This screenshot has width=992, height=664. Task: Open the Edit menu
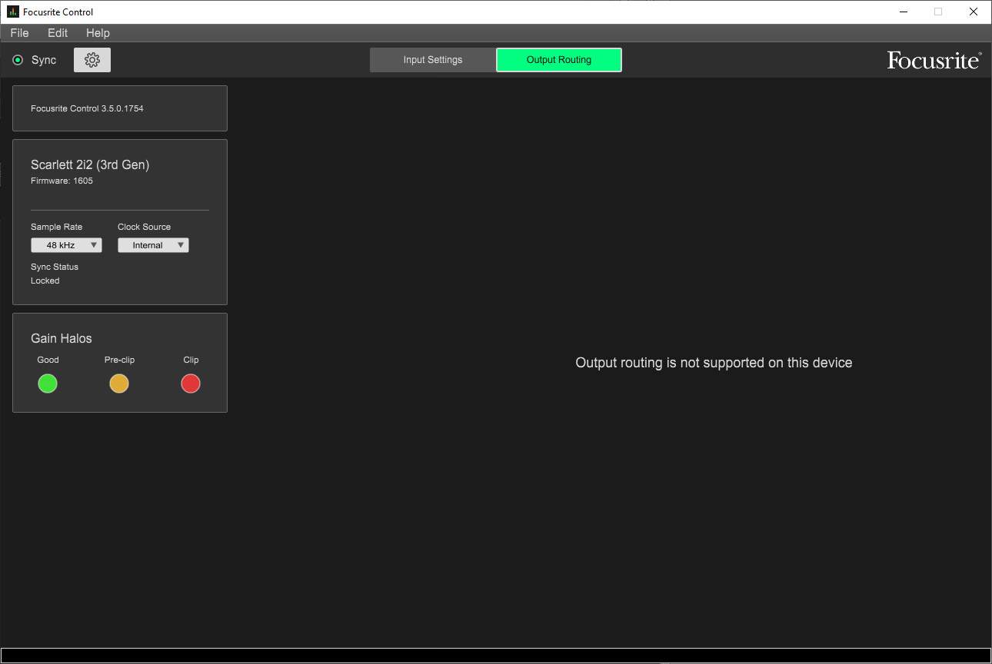click(58, 33)
